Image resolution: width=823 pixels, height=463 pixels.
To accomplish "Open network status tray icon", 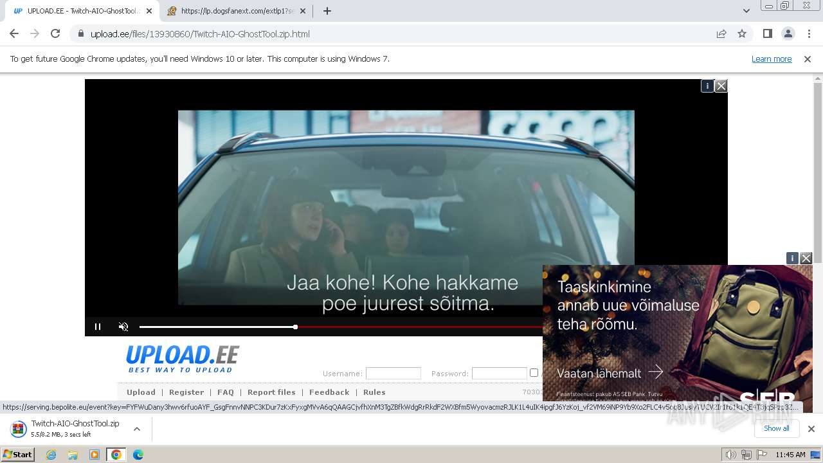I will (746, 455).
